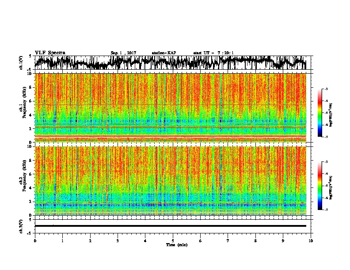Click the ch.1 spectrogram plot area
Viewport: 350px width, 270px height.
tap(171, 108)
